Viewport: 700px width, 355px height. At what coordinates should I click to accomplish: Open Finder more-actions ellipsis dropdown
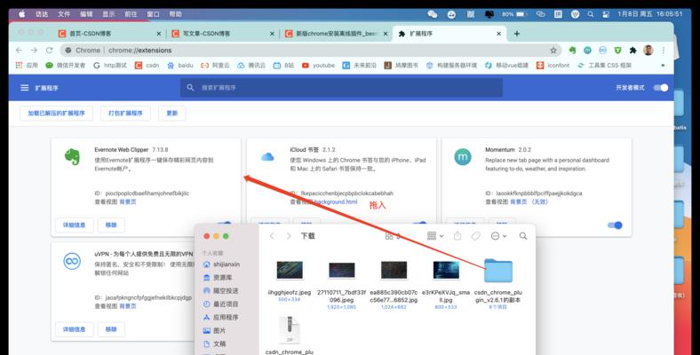(x=498, y=236)
